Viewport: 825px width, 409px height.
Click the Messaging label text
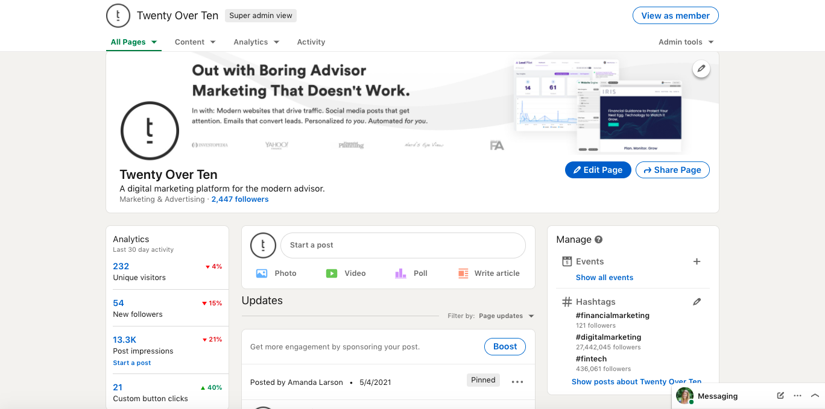[x=718, y=396]
